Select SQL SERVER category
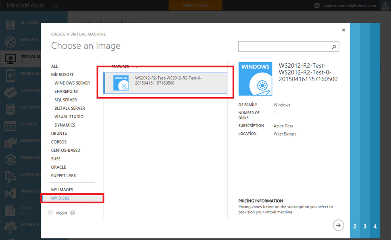The height and width of the screenshot is (240, 391). click(66, 100)
